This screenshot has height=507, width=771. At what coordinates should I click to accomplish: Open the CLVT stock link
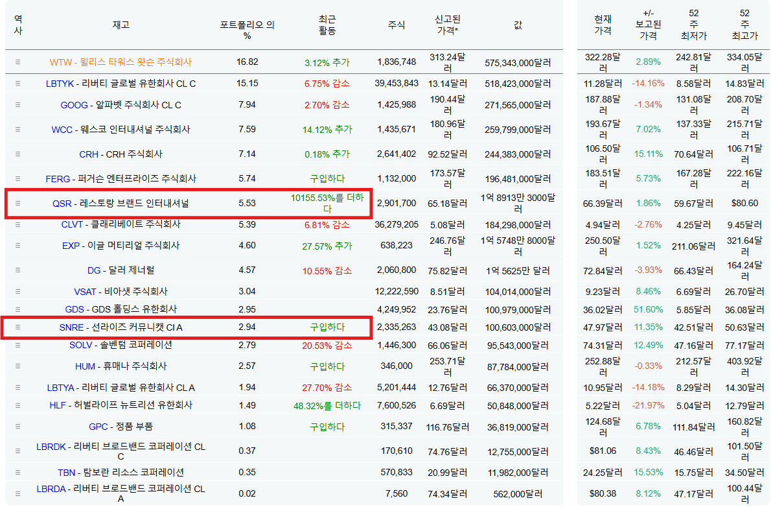pos(72,224)
